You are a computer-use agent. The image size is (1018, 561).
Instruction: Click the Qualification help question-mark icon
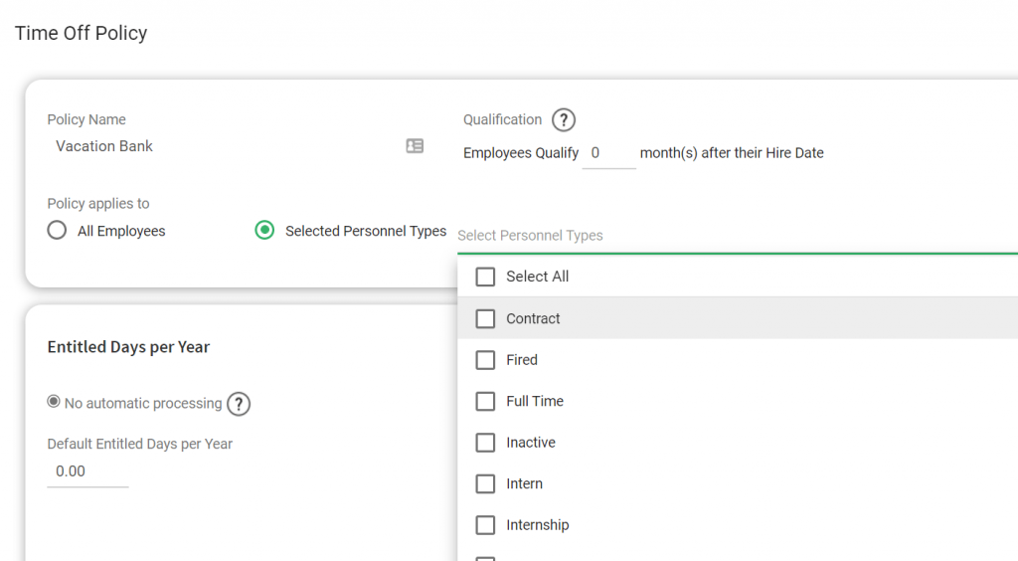click(x=564, y=120)
